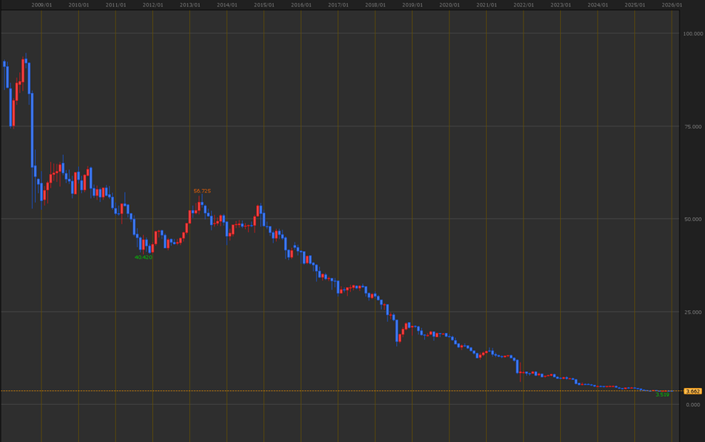Viewport: 705px width, 442px height.
Task: Select the 2013/01 date label
Action: pyautogui.click(x=190, y=5)
